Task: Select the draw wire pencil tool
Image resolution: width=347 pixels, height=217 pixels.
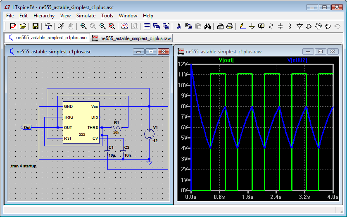Action: (242, 26)
